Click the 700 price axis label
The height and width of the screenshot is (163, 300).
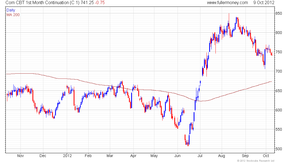(x=278, y=71)
